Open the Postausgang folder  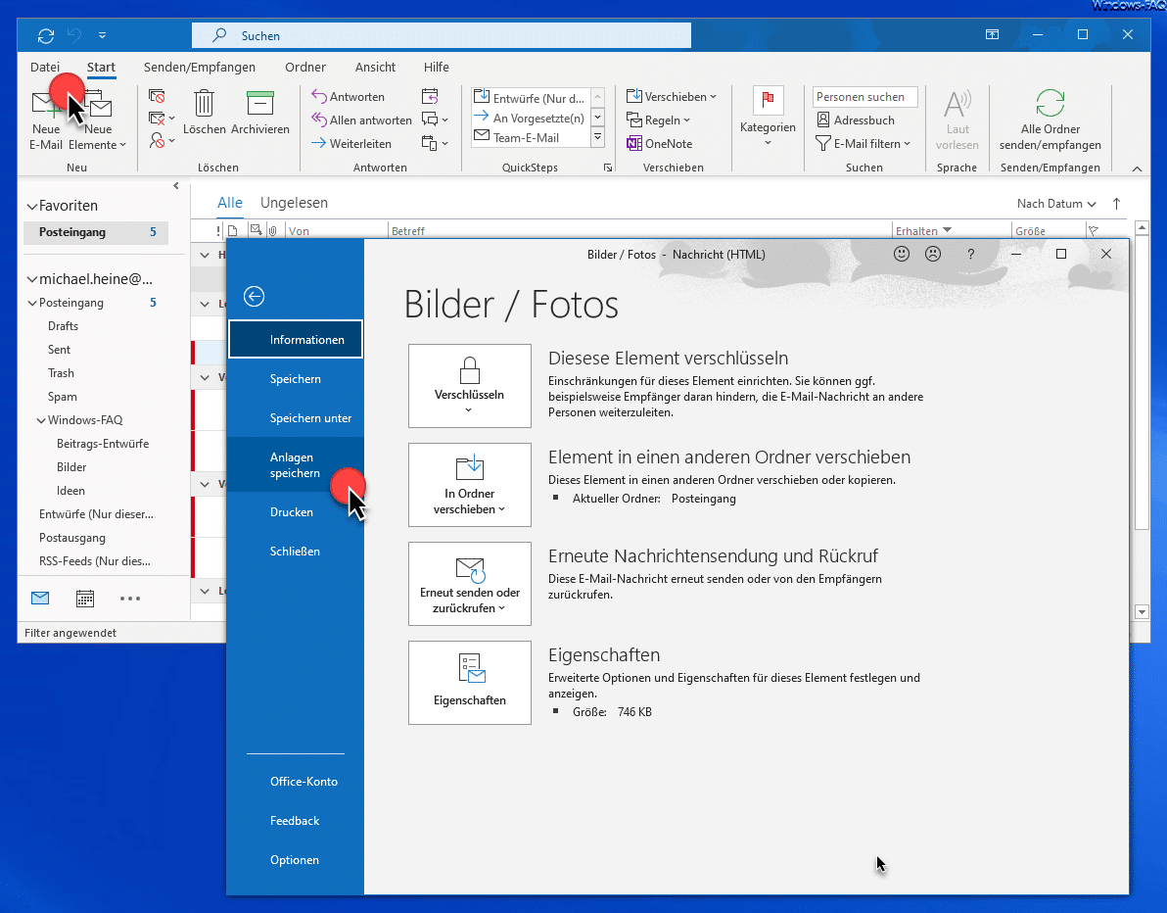click(x=72, y=538)
